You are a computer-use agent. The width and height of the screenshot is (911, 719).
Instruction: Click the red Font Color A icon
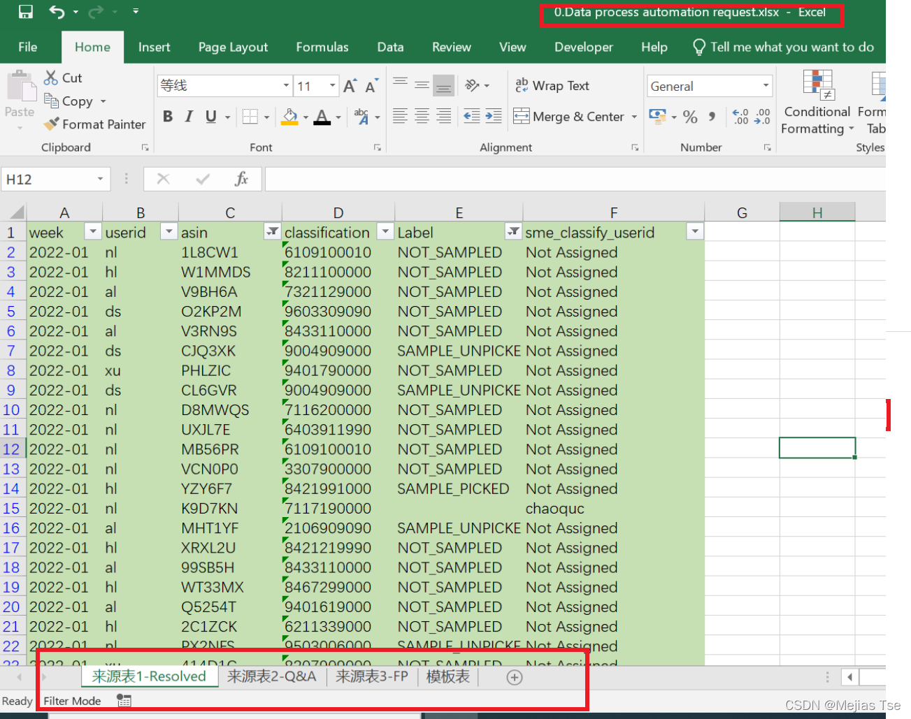coord(322,117)
